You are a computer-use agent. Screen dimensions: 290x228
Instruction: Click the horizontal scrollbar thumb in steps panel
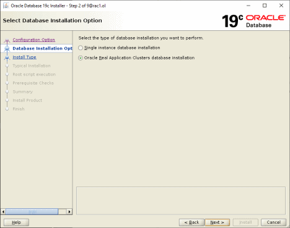(32, 211)
